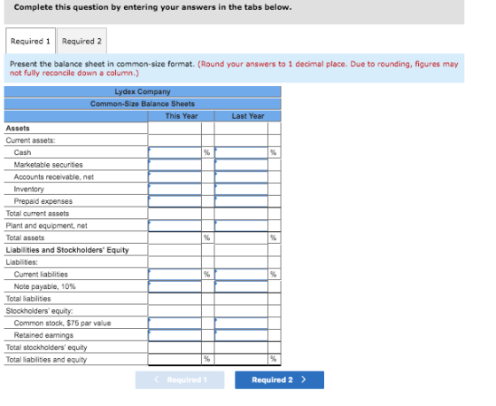
Task: Click the Stockholders' equity: row label
Action: pyautogui.click(x=39, y=311)
